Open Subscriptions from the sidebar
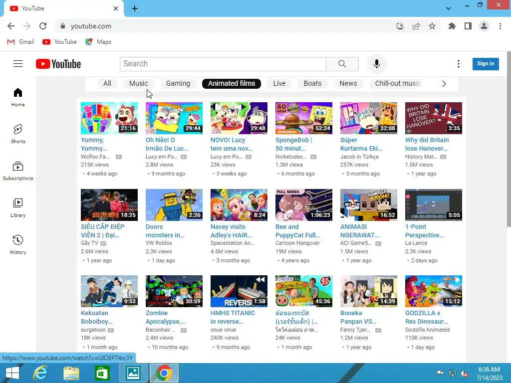This screenshot has height=383, width=511. click(x=18, y=171)
